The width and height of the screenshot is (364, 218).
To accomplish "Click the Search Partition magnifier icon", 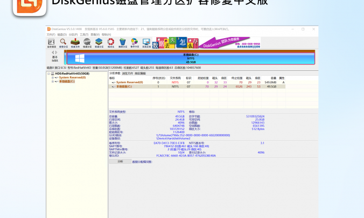I will click(x=63, y=43).
